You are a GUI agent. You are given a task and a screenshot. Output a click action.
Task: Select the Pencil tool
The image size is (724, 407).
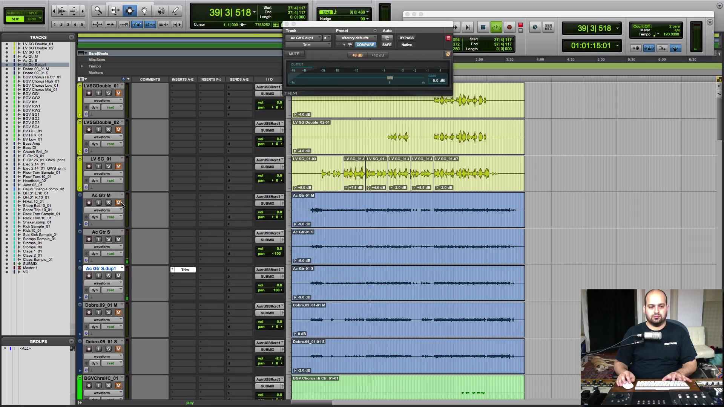coord(175,11)
